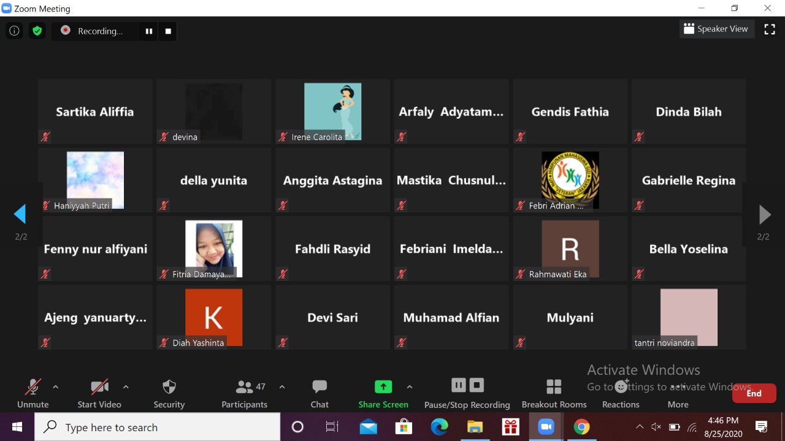Click the Windows taskbar search box

click(x=157, y=427)
